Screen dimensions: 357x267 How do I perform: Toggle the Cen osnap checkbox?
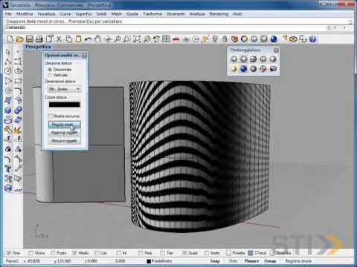[x=97, y=253]
